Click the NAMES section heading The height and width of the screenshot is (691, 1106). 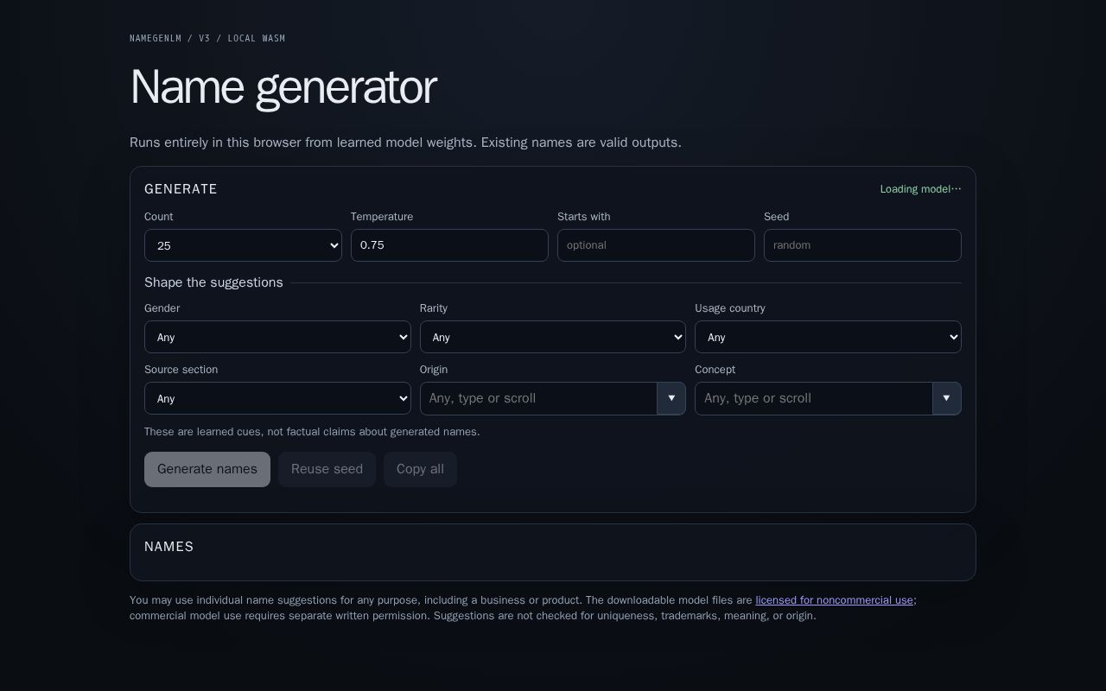coord(169,547)
